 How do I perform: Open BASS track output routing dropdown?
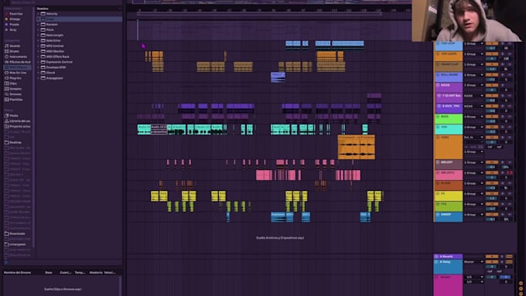point(473,117)
